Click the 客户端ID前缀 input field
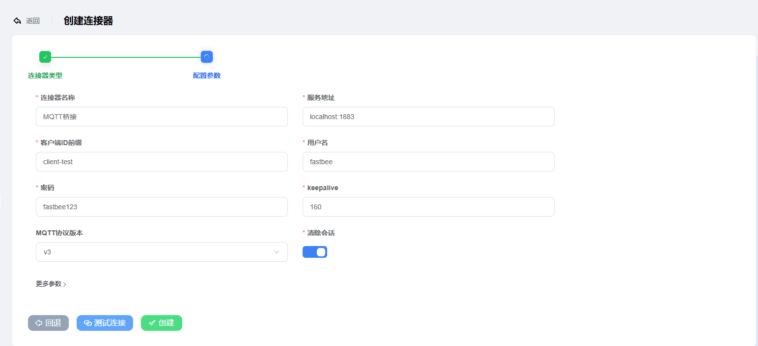Viewport: 758px width, 346px height. click(162, 162)
